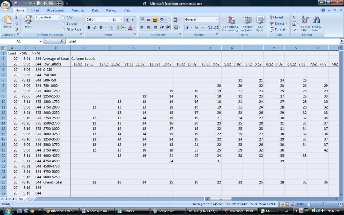Open the Cell Styles gallery

260,24
